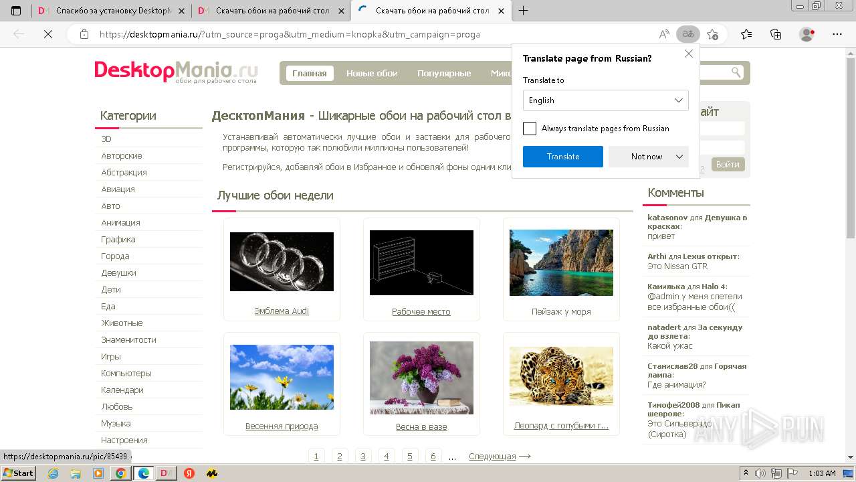This screenshot has height=482, width=856.
Task: Select the Компьютеры category
Action: [126, 373]
